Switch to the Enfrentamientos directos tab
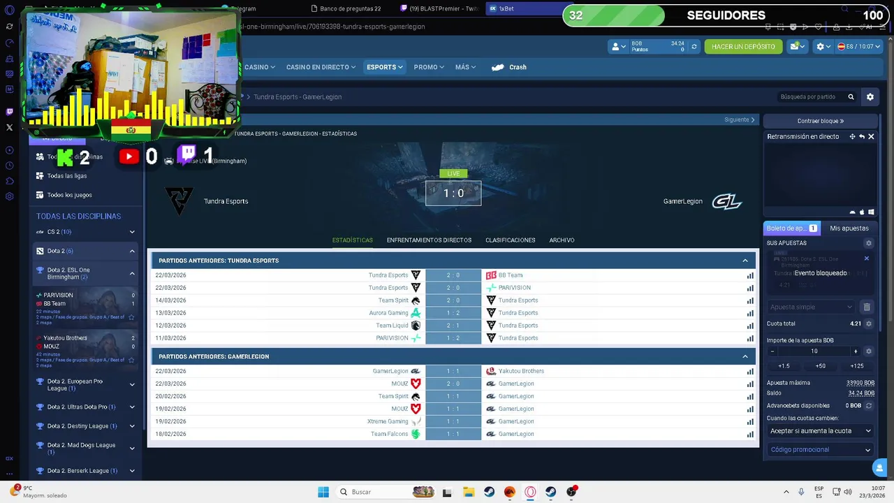 [429, 240]
